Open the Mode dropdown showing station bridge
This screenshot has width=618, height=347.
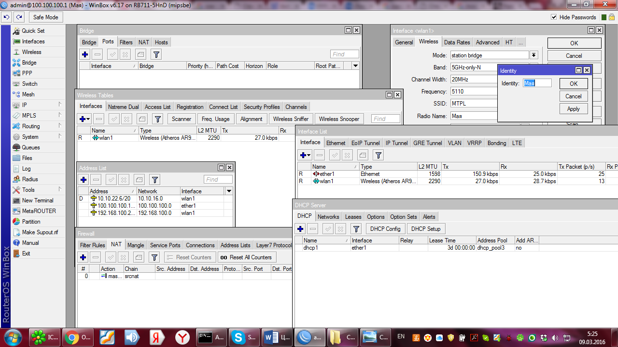click(534, 55)
